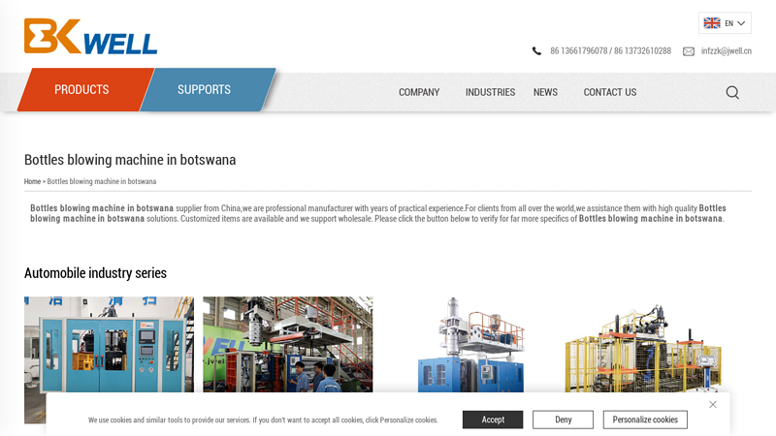This screenshot has width=776, height=436.
Task: Go to INDUSTRIES menu
Action: tap(490, 92)
